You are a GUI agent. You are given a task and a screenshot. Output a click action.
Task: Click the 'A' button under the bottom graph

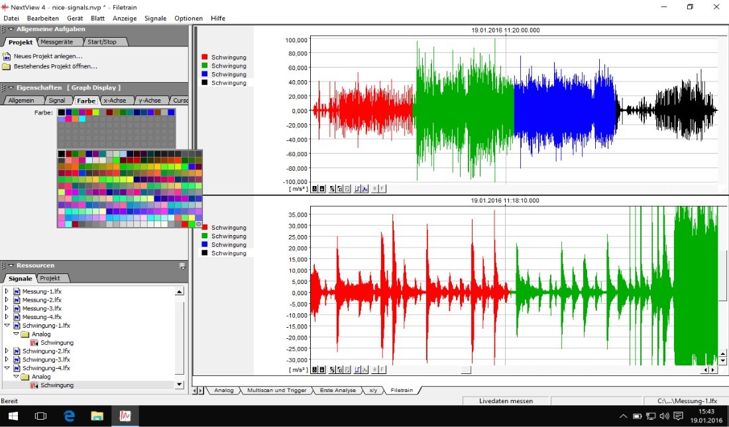pos(374,369)
